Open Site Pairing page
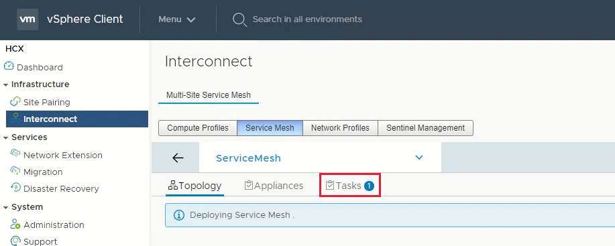The height and width of the screenshot is (246, 615). point(47,103)
